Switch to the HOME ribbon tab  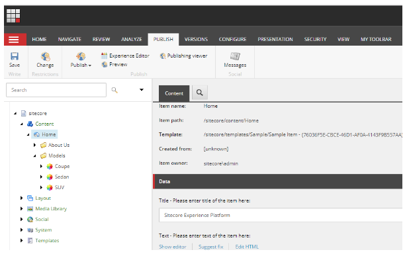[39, 40]
